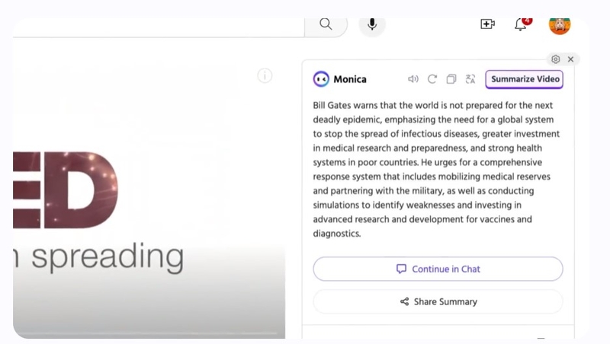
Task: Open the account profile avatar
Action: tap(560, 24)
